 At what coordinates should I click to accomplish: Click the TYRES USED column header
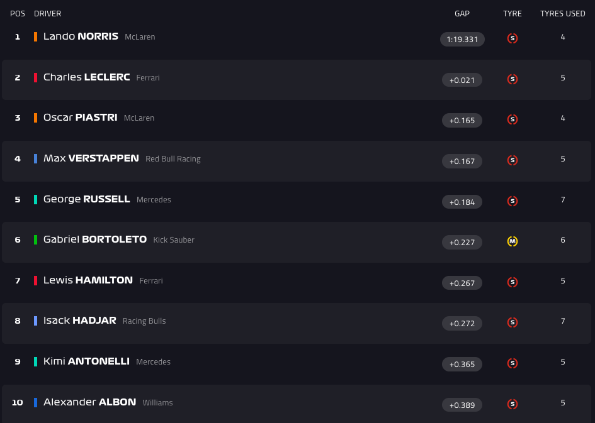tap(562, 14)
